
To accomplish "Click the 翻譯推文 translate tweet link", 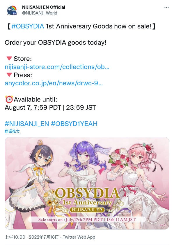I will click(12, 131).
